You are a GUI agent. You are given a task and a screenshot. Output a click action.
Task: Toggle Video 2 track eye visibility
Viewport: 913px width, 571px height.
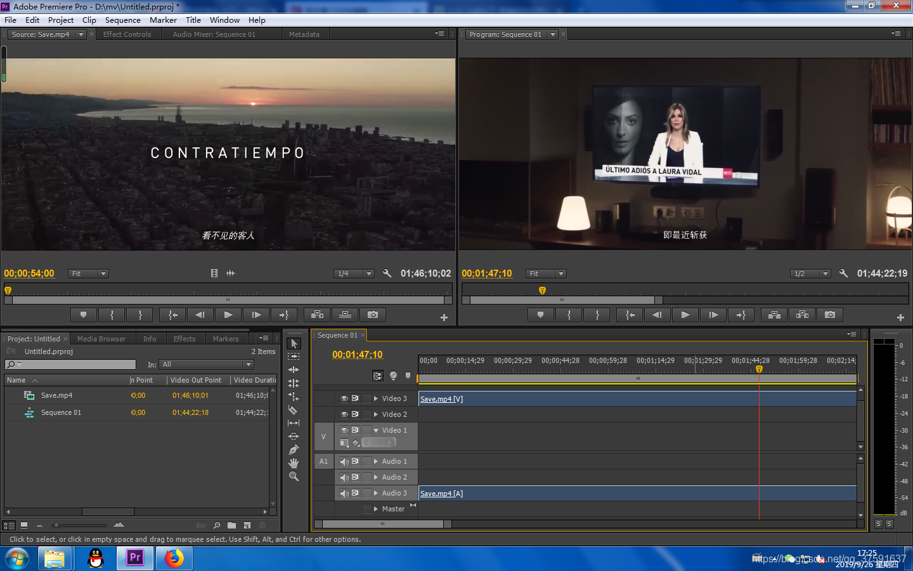(x=344, y=414)
